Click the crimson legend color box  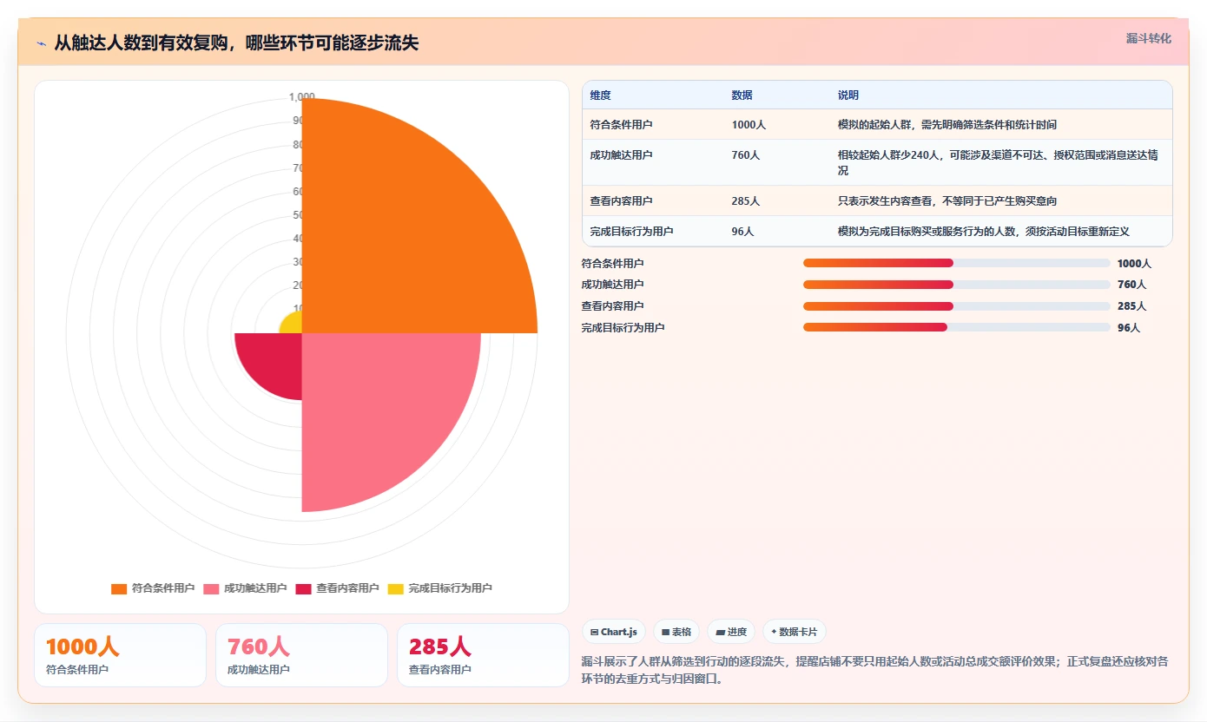click(303, 588)
